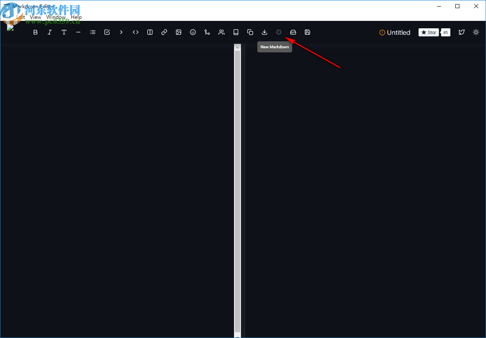Open the Twitter share link
The height and width of the screenshot is (338, 486).
pos(461,32)
